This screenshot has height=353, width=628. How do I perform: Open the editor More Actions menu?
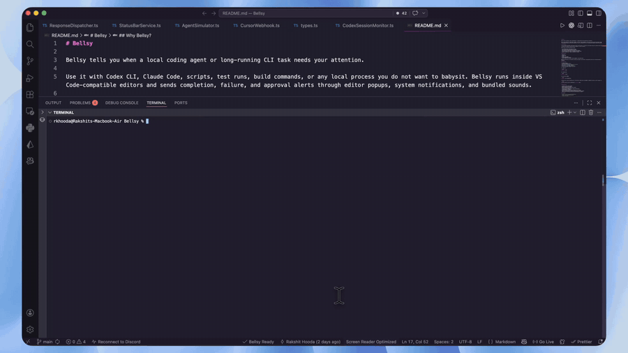599,25
